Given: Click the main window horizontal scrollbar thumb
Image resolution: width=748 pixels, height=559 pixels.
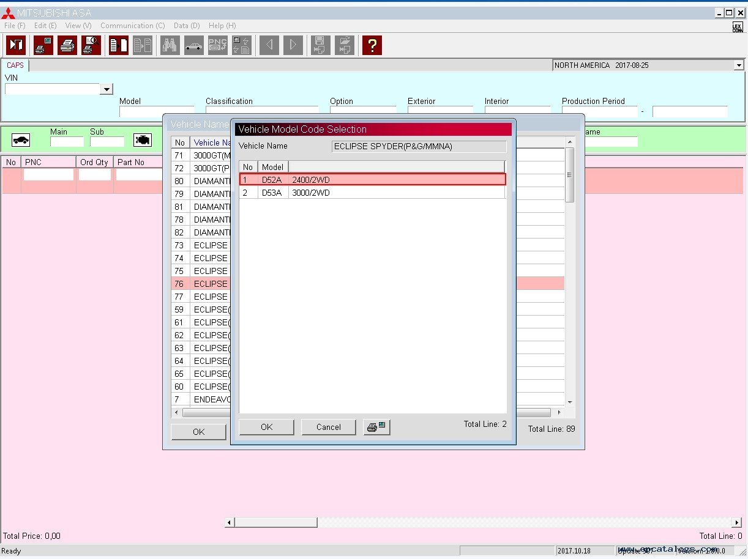Looking at the screenshot, I should 275,522.
